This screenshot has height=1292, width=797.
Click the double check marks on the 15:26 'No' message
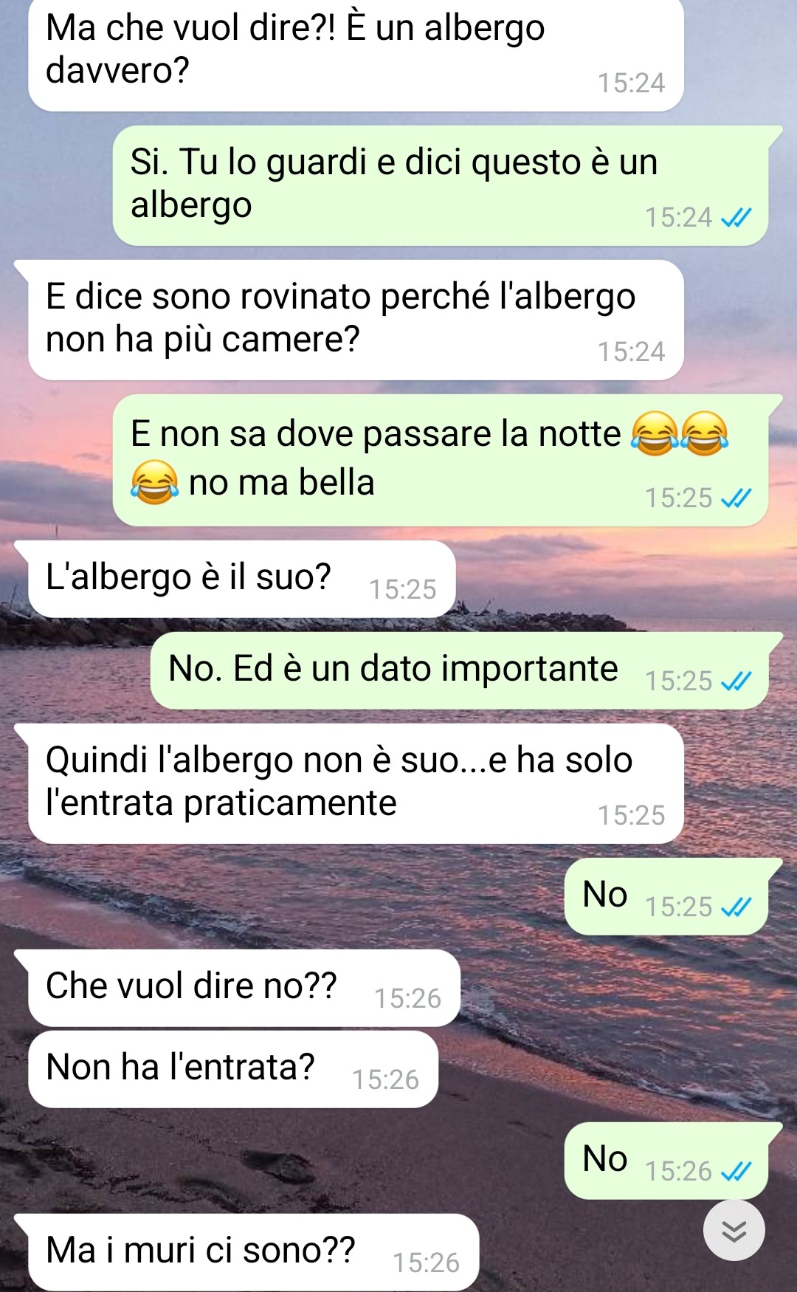point(736,1171)
